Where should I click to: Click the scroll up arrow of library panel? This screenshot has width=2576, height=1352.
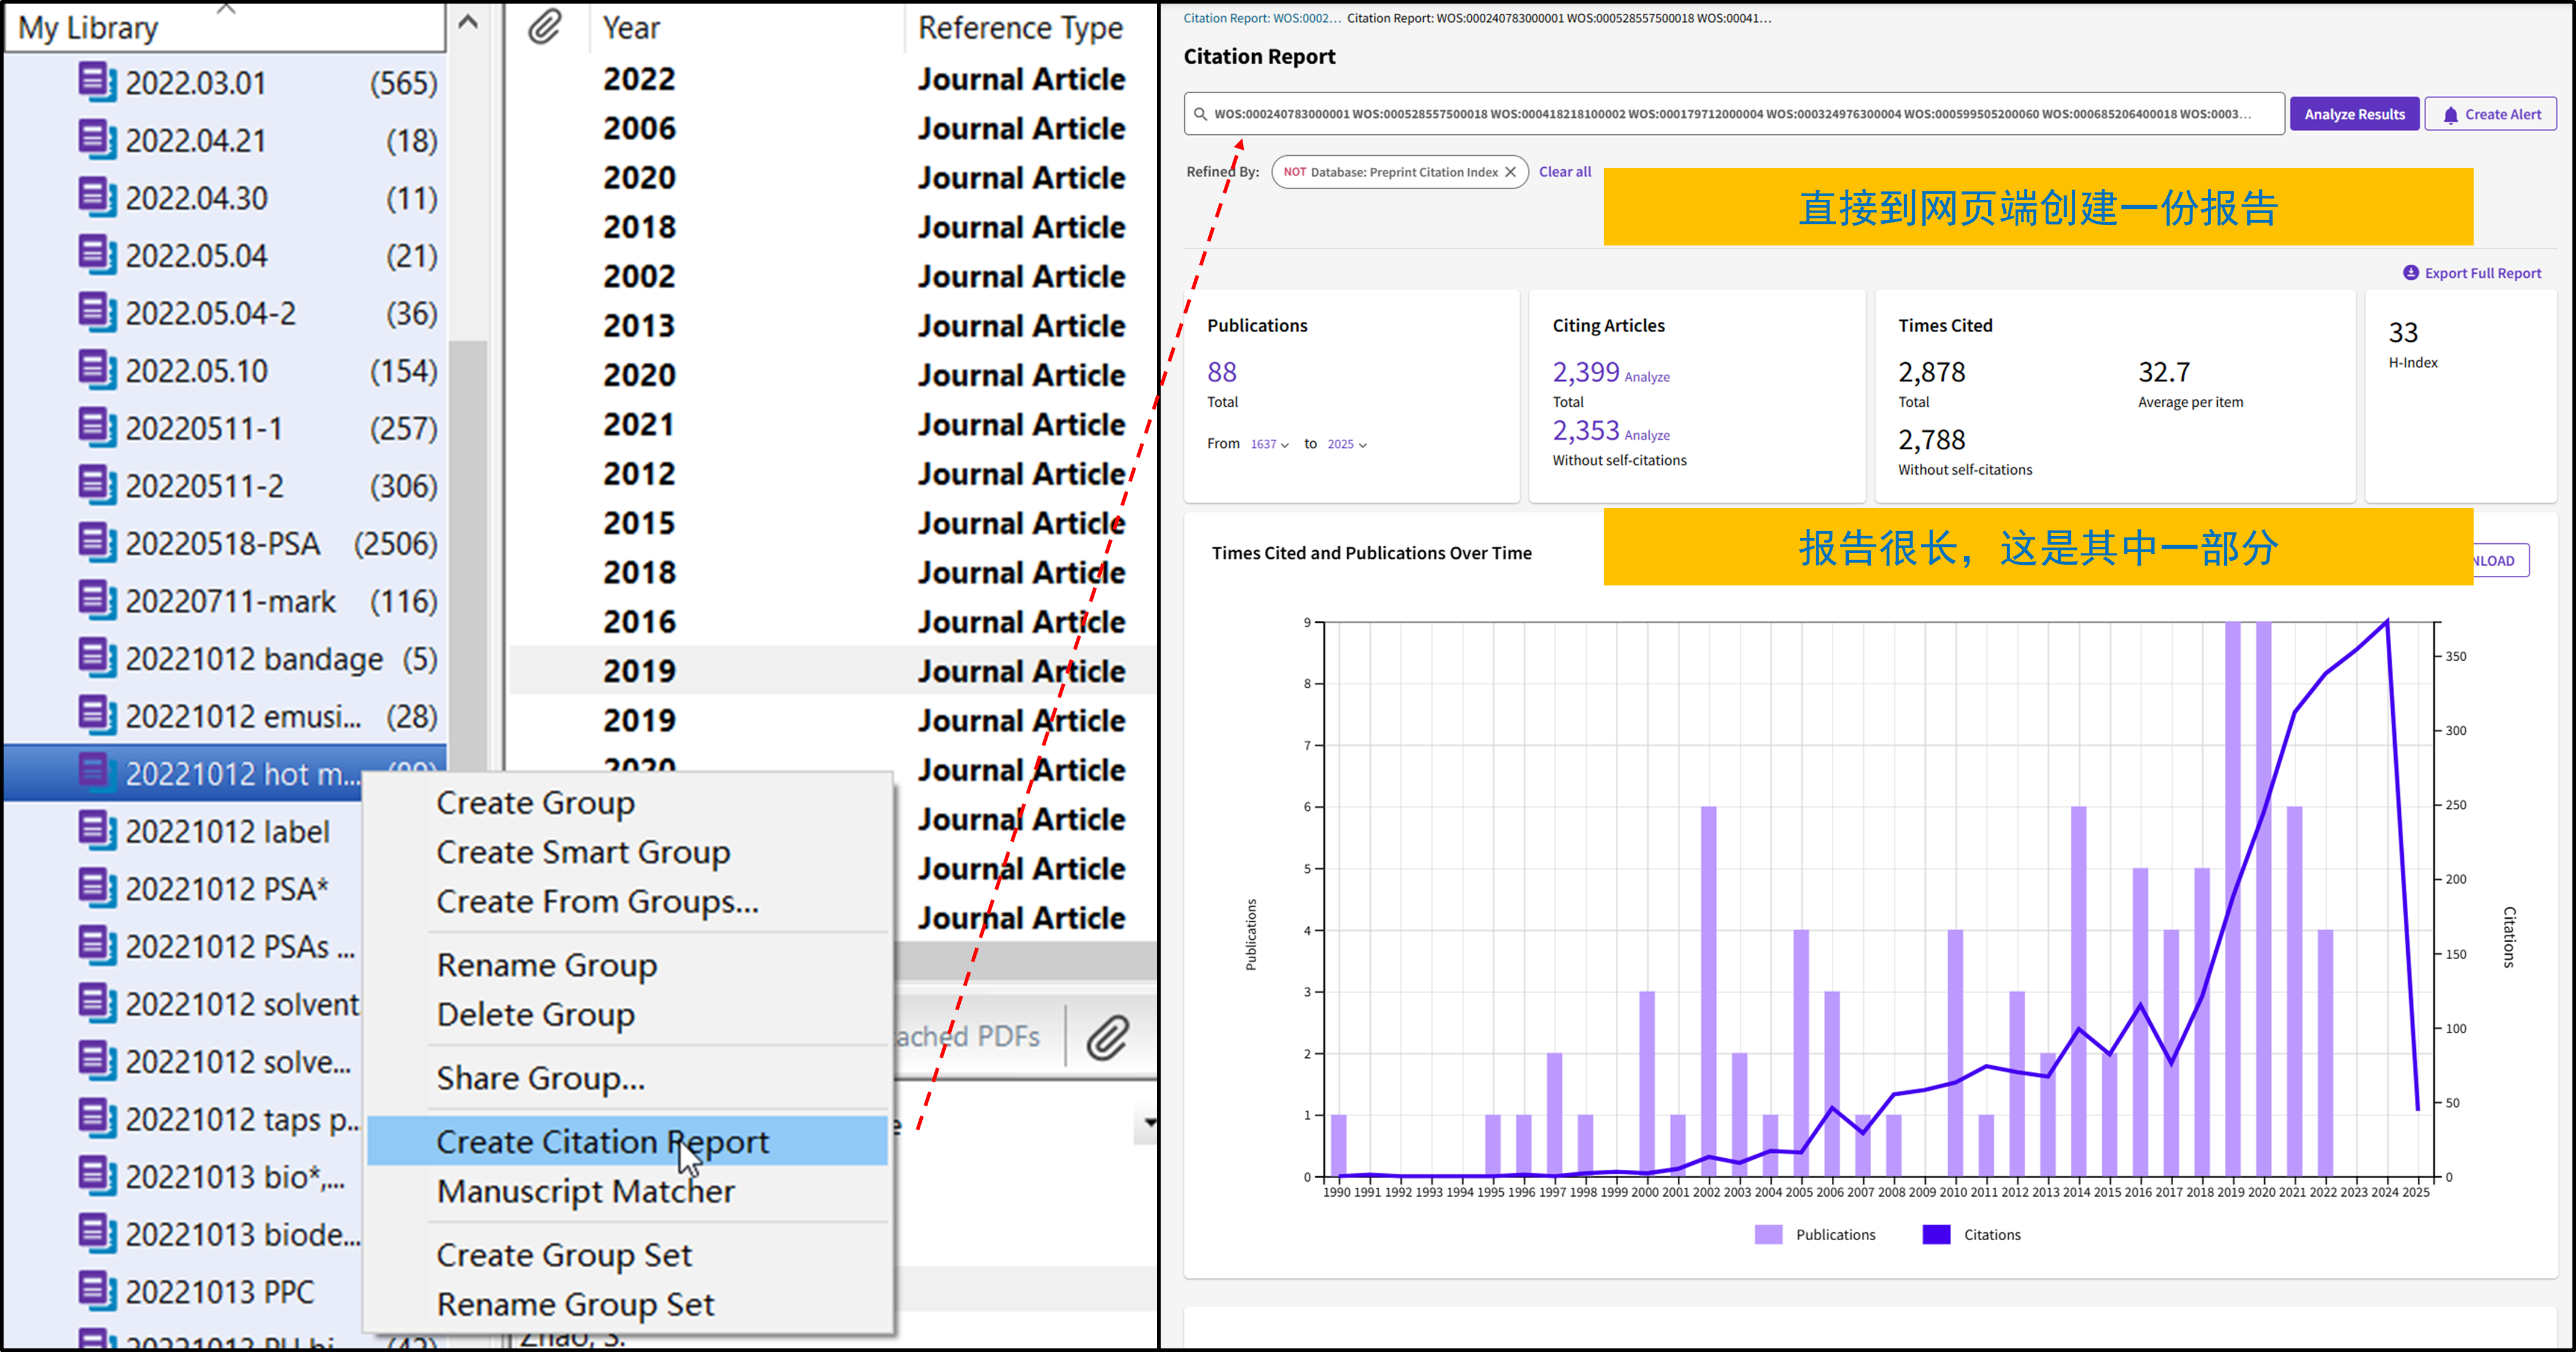(467, 22)
